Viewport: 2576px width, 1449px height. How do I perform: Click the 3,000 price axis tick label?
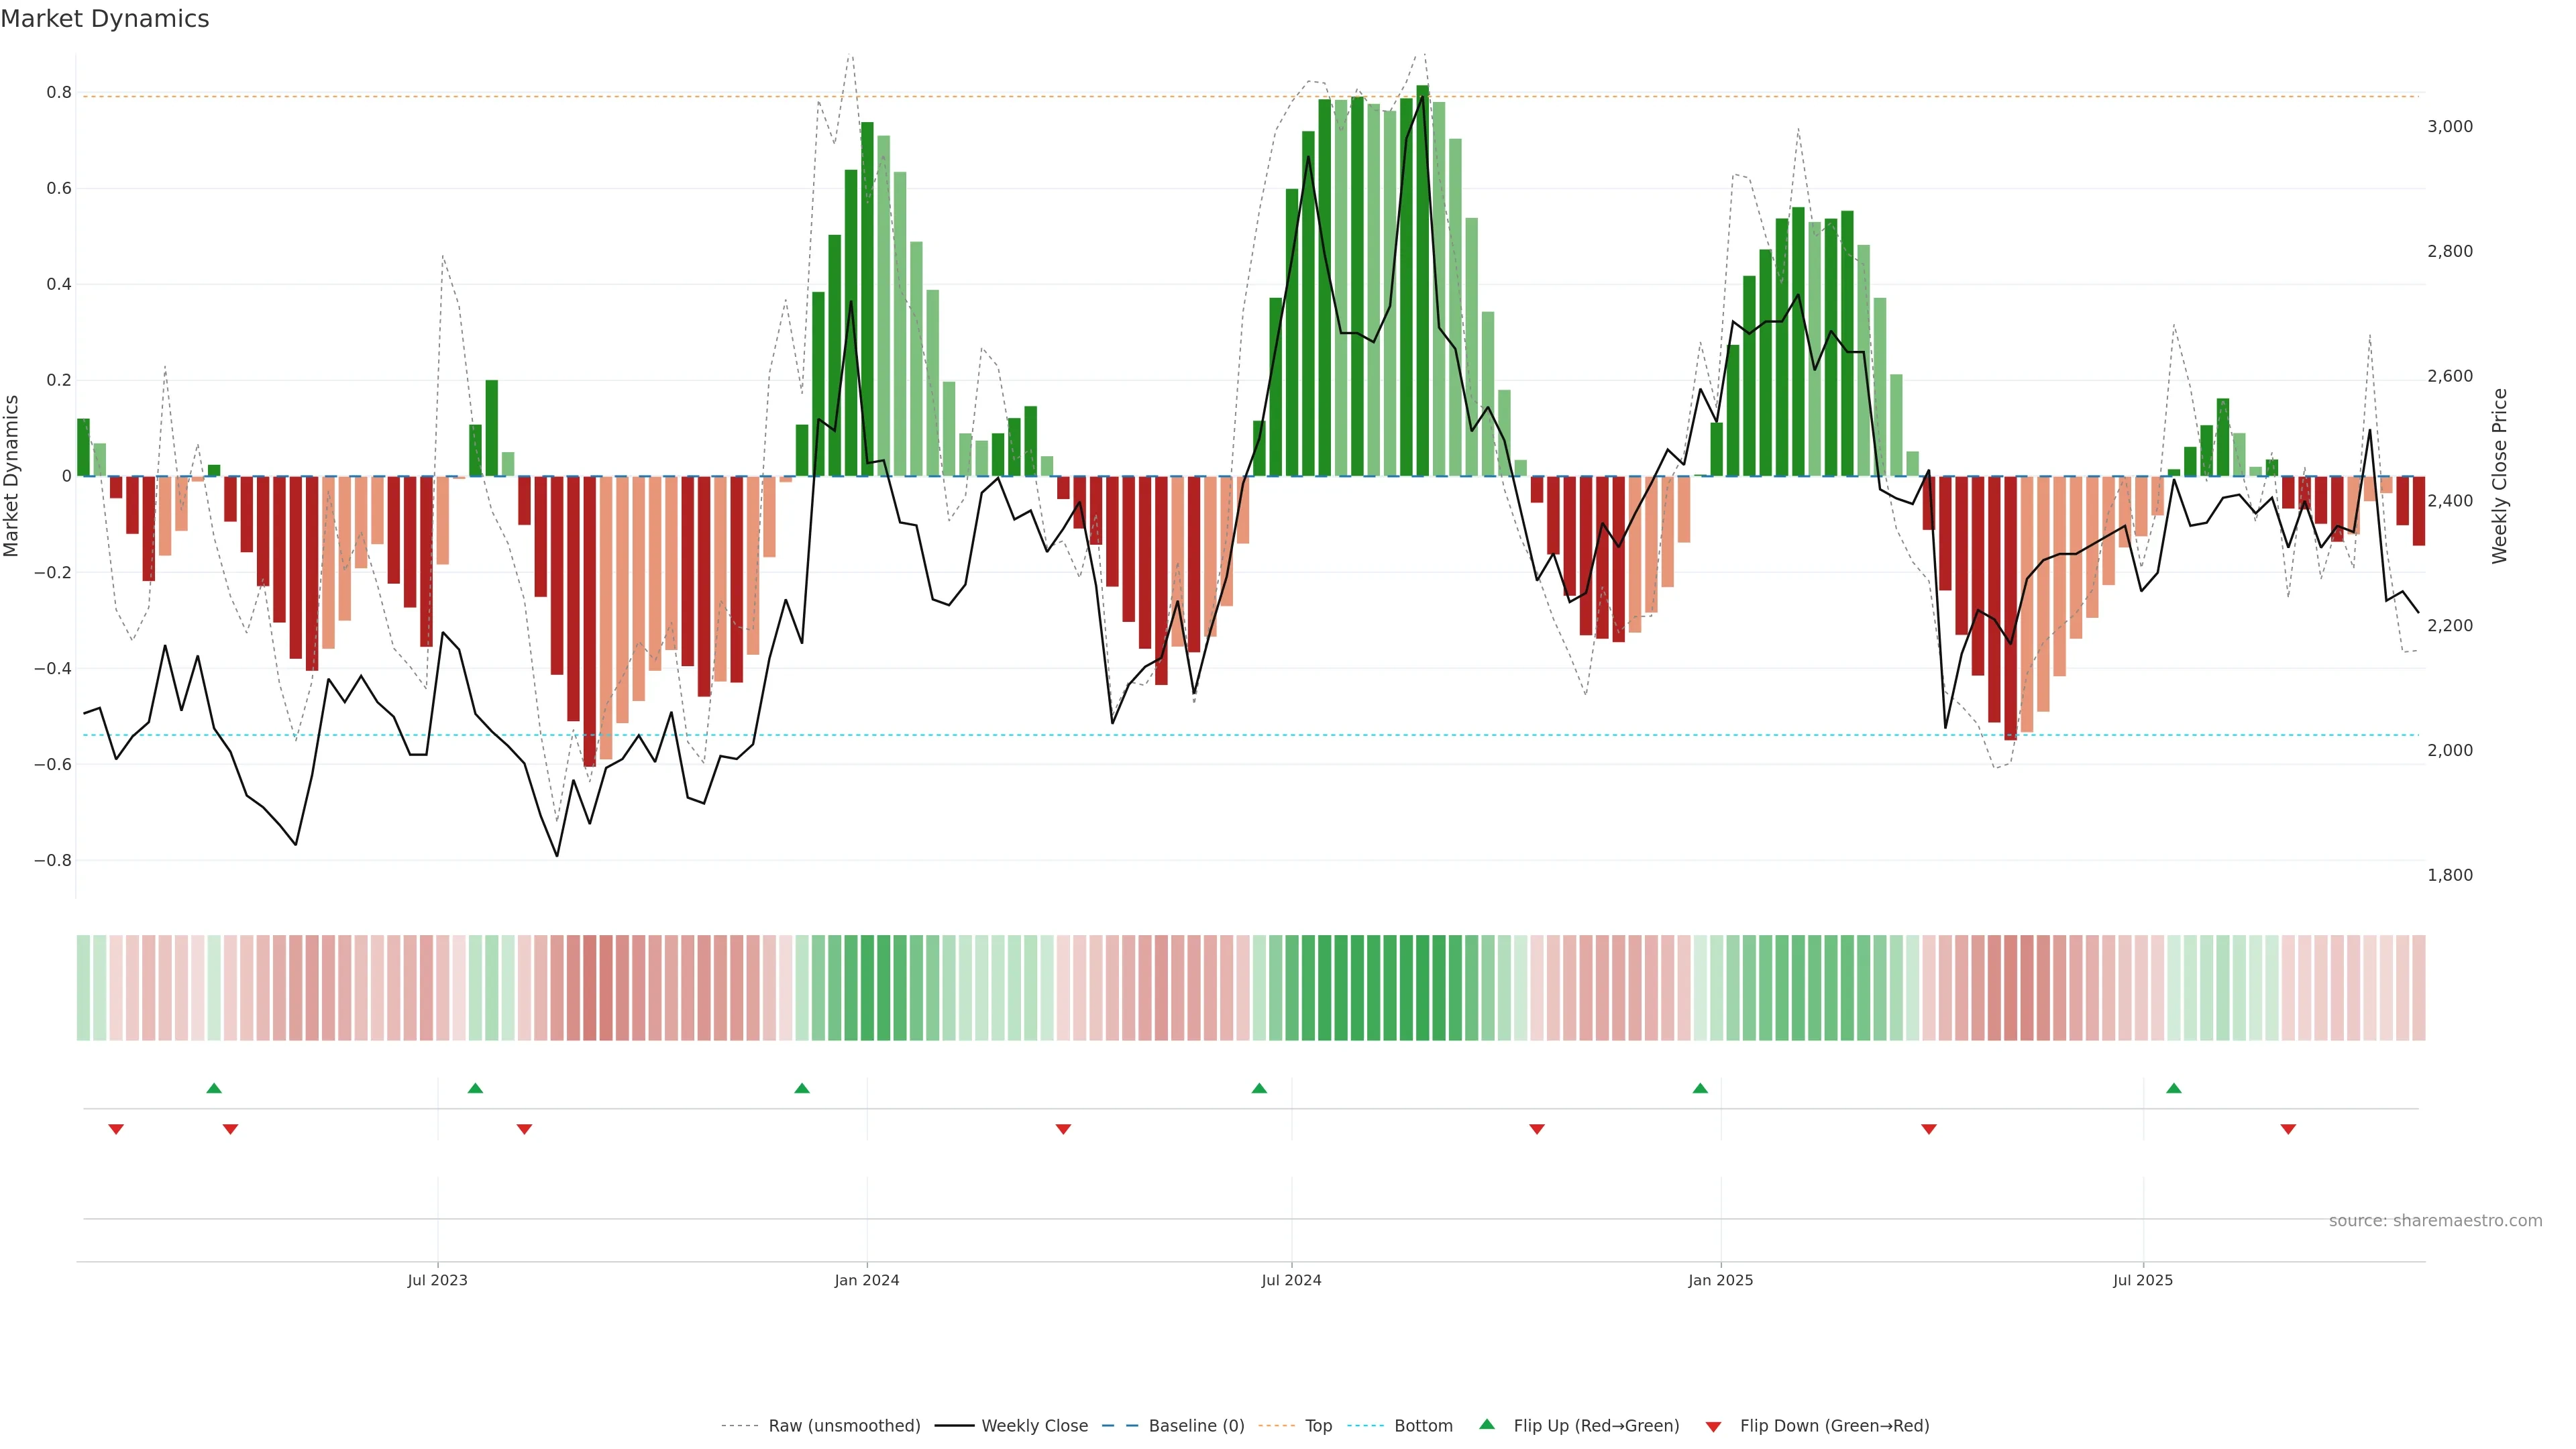point(2450,126)
